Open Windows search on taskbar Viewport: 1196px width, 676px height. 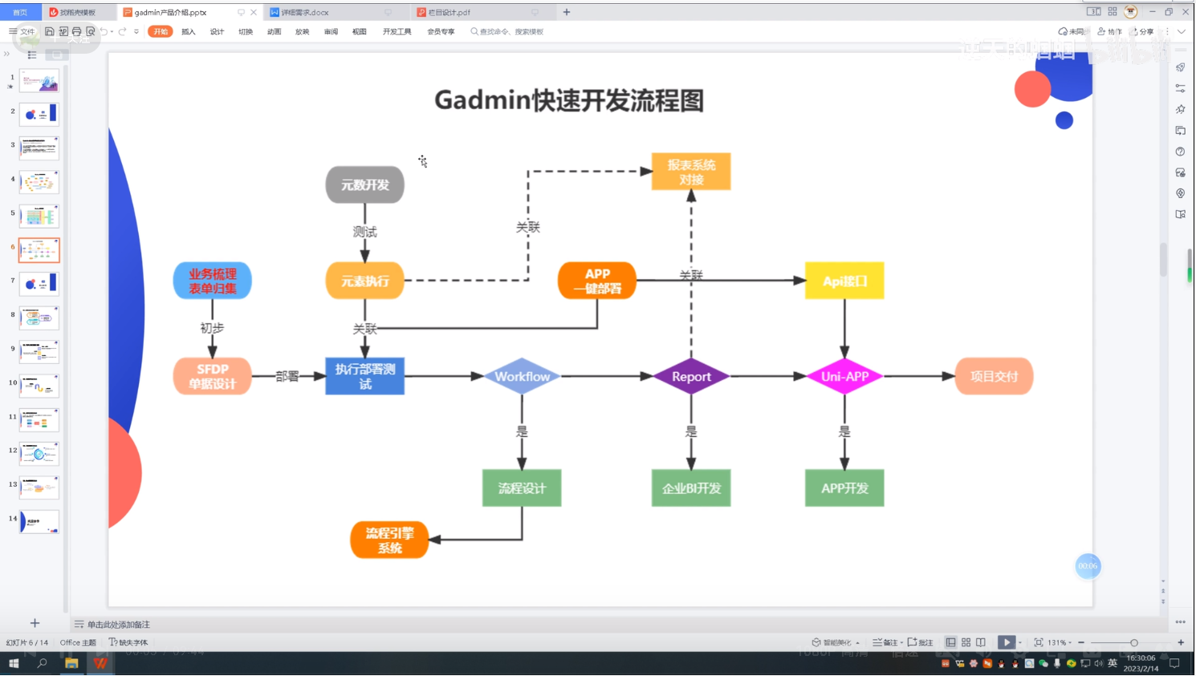(x=42, y=663)
